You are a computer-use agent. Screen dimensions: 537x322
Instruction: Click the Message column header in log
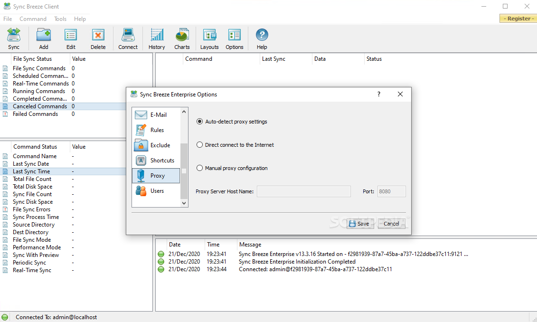point(250,245)
